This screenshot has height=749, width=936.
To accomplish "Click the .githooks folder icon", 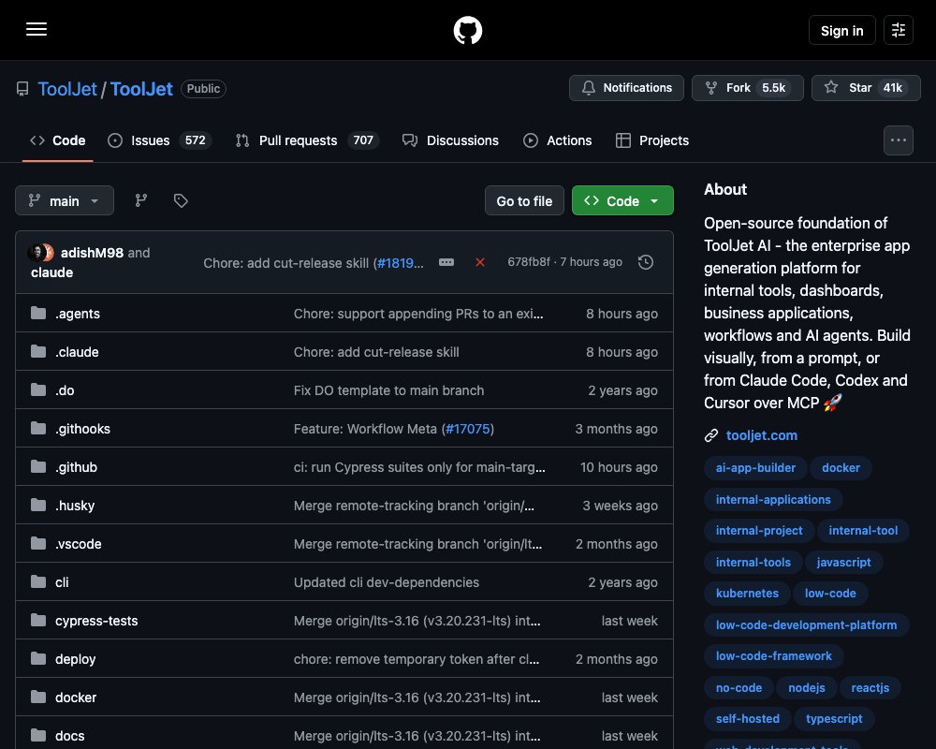I will [38, 428].
